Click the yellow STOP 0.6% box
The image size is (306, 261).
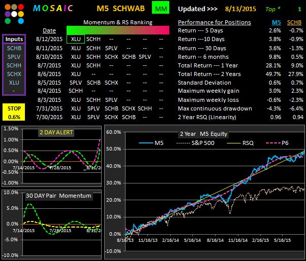(14, 112)
